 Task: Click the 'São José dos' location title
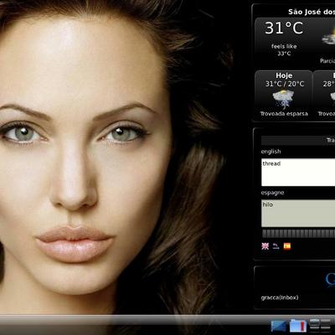click(312, 12)
